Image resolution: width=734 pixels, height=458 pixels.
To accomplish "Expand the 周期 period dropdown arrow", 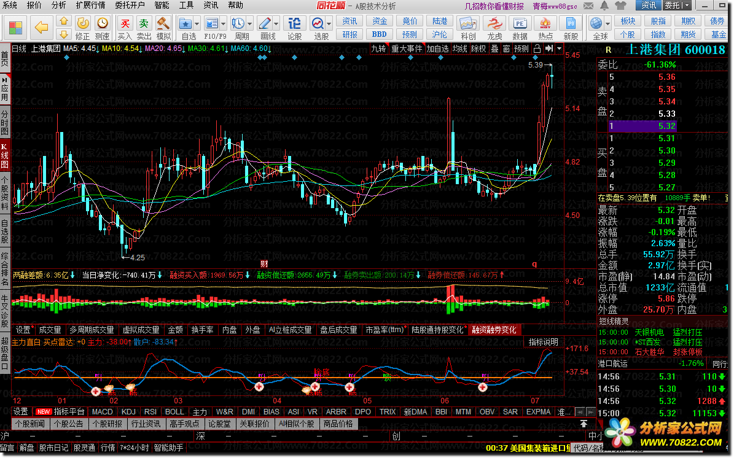I will (x=249, y=24).
